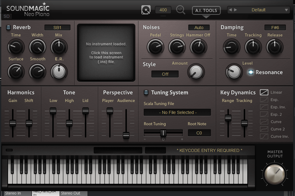Toggle the Resonance switch

[251, 72]
